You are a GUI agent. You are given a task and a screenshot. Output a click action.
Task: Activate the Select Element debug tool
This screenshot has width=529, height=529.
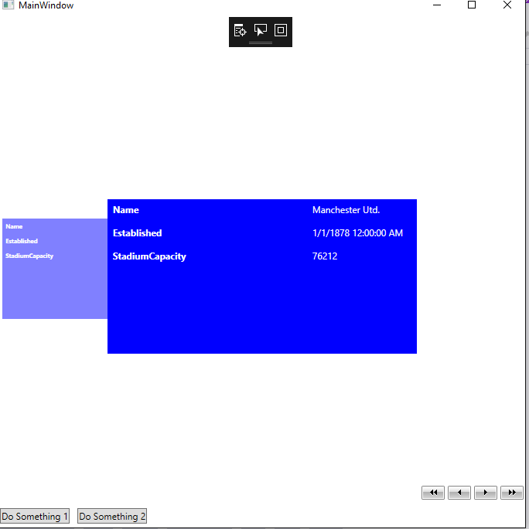tap(261, 30)
